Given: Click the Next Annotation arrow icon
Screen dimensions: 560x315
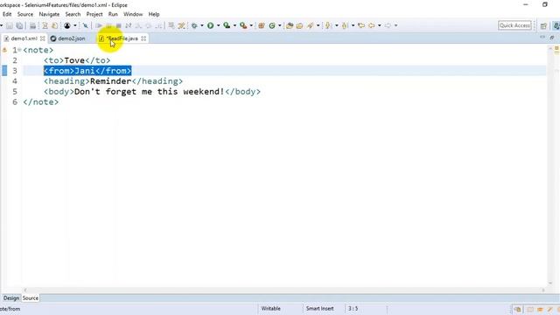Looking at the screenshot, I should pyautogui.click(x=328, y=25).
